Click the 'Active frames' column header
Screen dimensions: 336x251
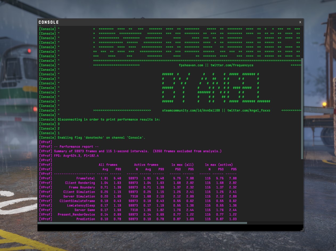click(146, 165)
